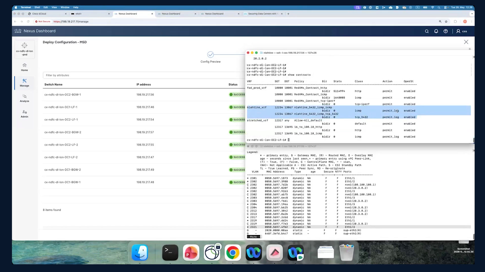Open notifications bell in Nexus Dashboard

coord(436,31)
